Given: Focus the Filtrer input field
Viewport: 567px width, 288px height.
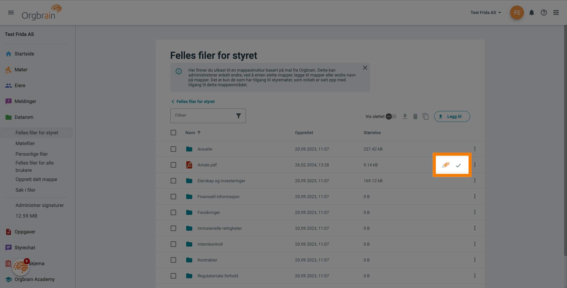Looking at the screenshot, I should click(x=208, y=116).
